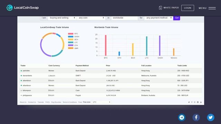Click the Melbourne, Australia location
The width and height of the screenshot is (221, 124).
(149, 76)
